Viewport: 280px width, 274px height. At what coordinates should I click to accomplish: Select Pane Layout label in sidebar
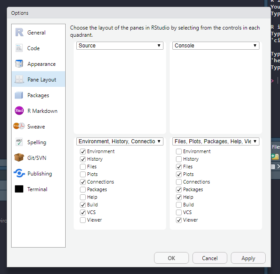click(x=42, y=80)
